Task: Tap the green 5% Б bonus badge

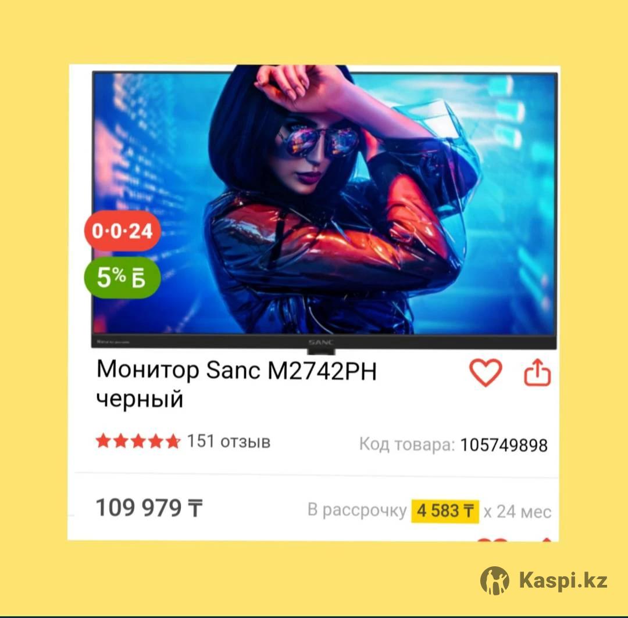Action: (x=122, y=277)
